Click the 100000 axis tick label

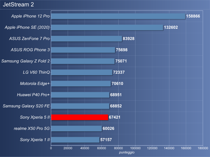pos(135,148)
